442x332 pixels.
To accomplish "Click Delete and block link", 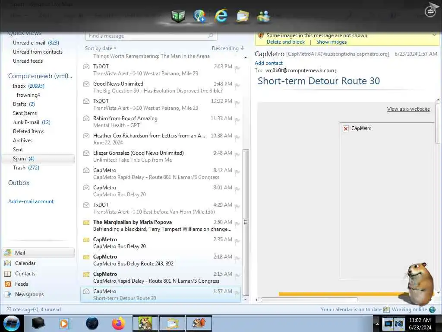I will (286, 42).
